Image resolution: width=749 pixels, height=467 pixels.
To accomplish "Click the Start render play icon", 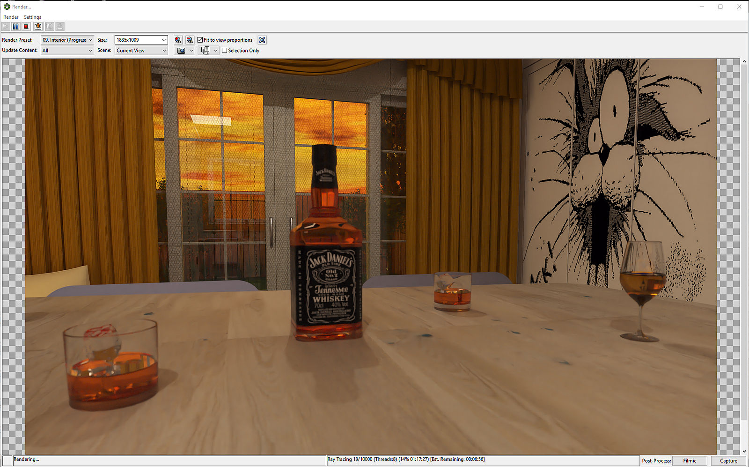I will tap(6, 27).
